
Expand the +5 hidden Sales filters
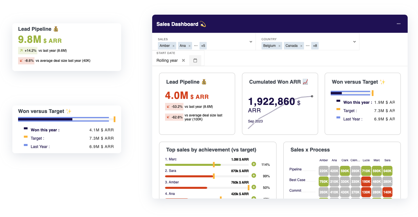point(203,45)
